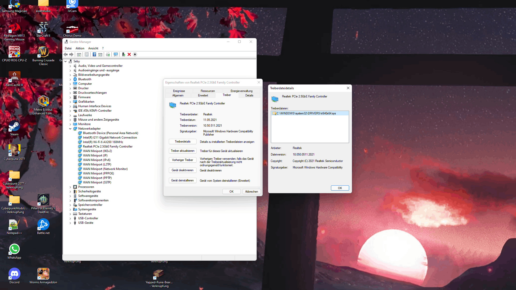This screenshot has height=290, width=516.
Task: Open the Steam desktop shortcut
Action: click(x=14, y=129)
